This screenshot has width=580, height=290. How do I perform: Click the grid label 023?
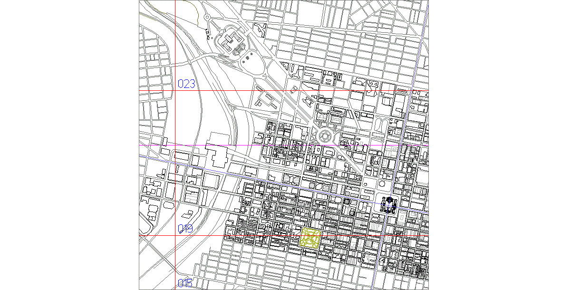tap(186, 84)
